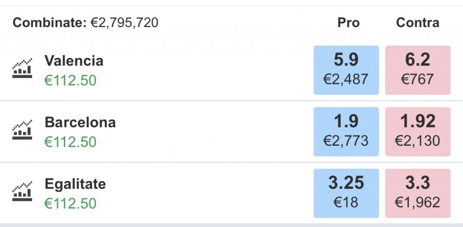Screen dimensions: 463x227
Task: Click the Combinate label
Action: point(49,23)
